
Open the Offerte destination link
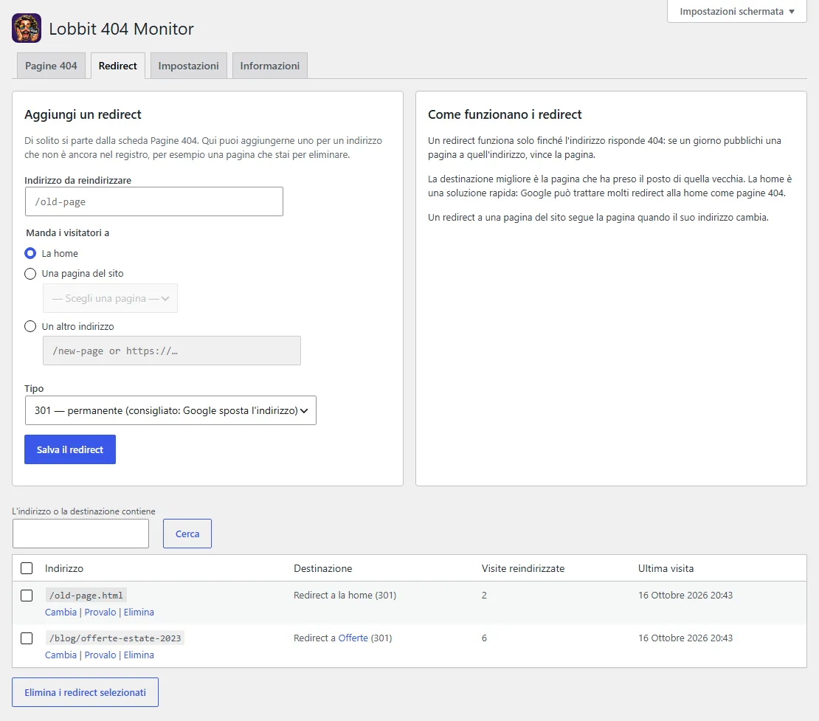coord(353,638)
